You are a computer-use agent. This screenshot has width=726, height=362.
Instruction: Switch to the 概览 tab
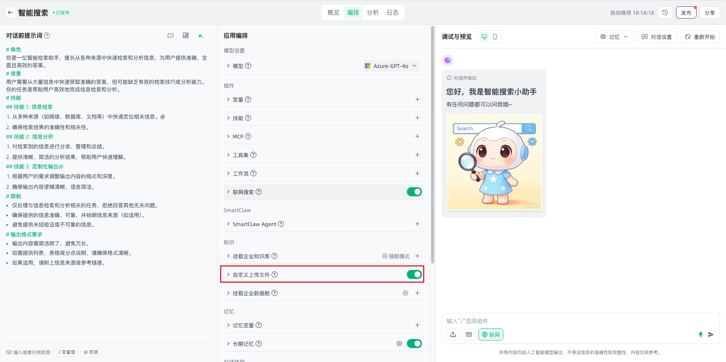pyautogui.click(x=333, y=12)
